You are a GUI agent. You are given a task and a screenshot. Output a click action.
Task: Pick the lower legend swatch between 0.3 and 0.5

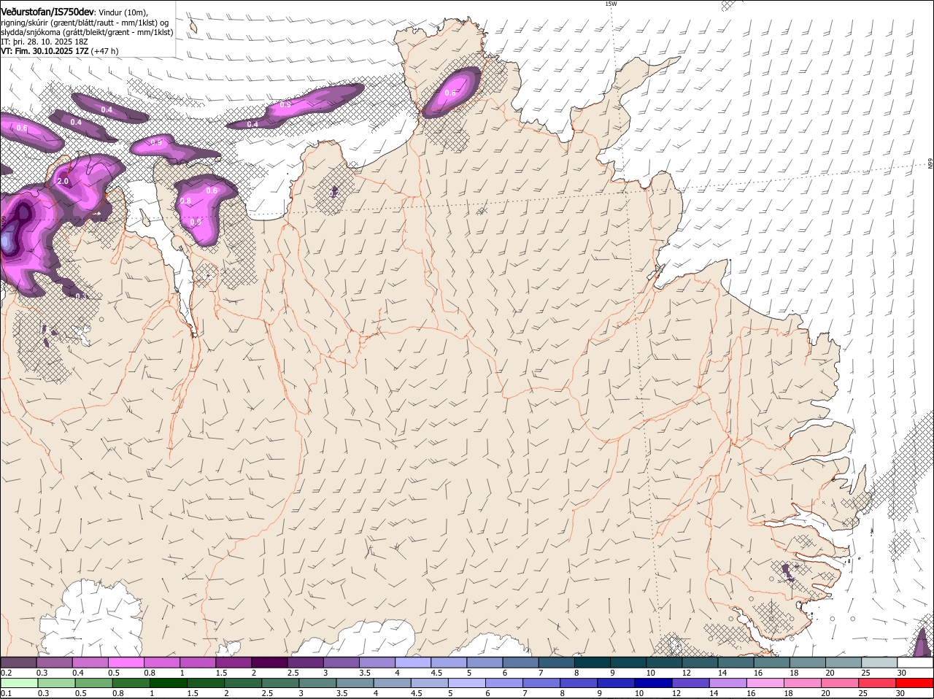pyautogui.click(x=56, y=683)
